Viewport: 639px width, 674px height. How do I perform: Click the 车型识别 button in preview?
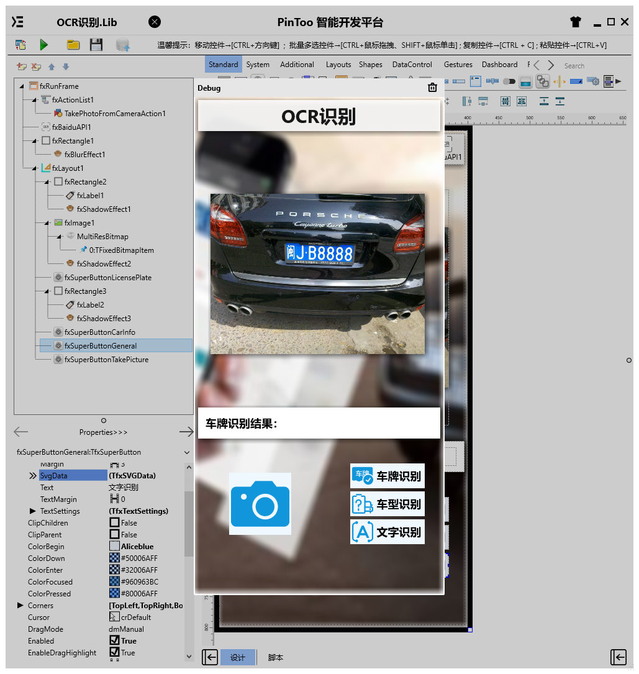[x=387, y=504]
